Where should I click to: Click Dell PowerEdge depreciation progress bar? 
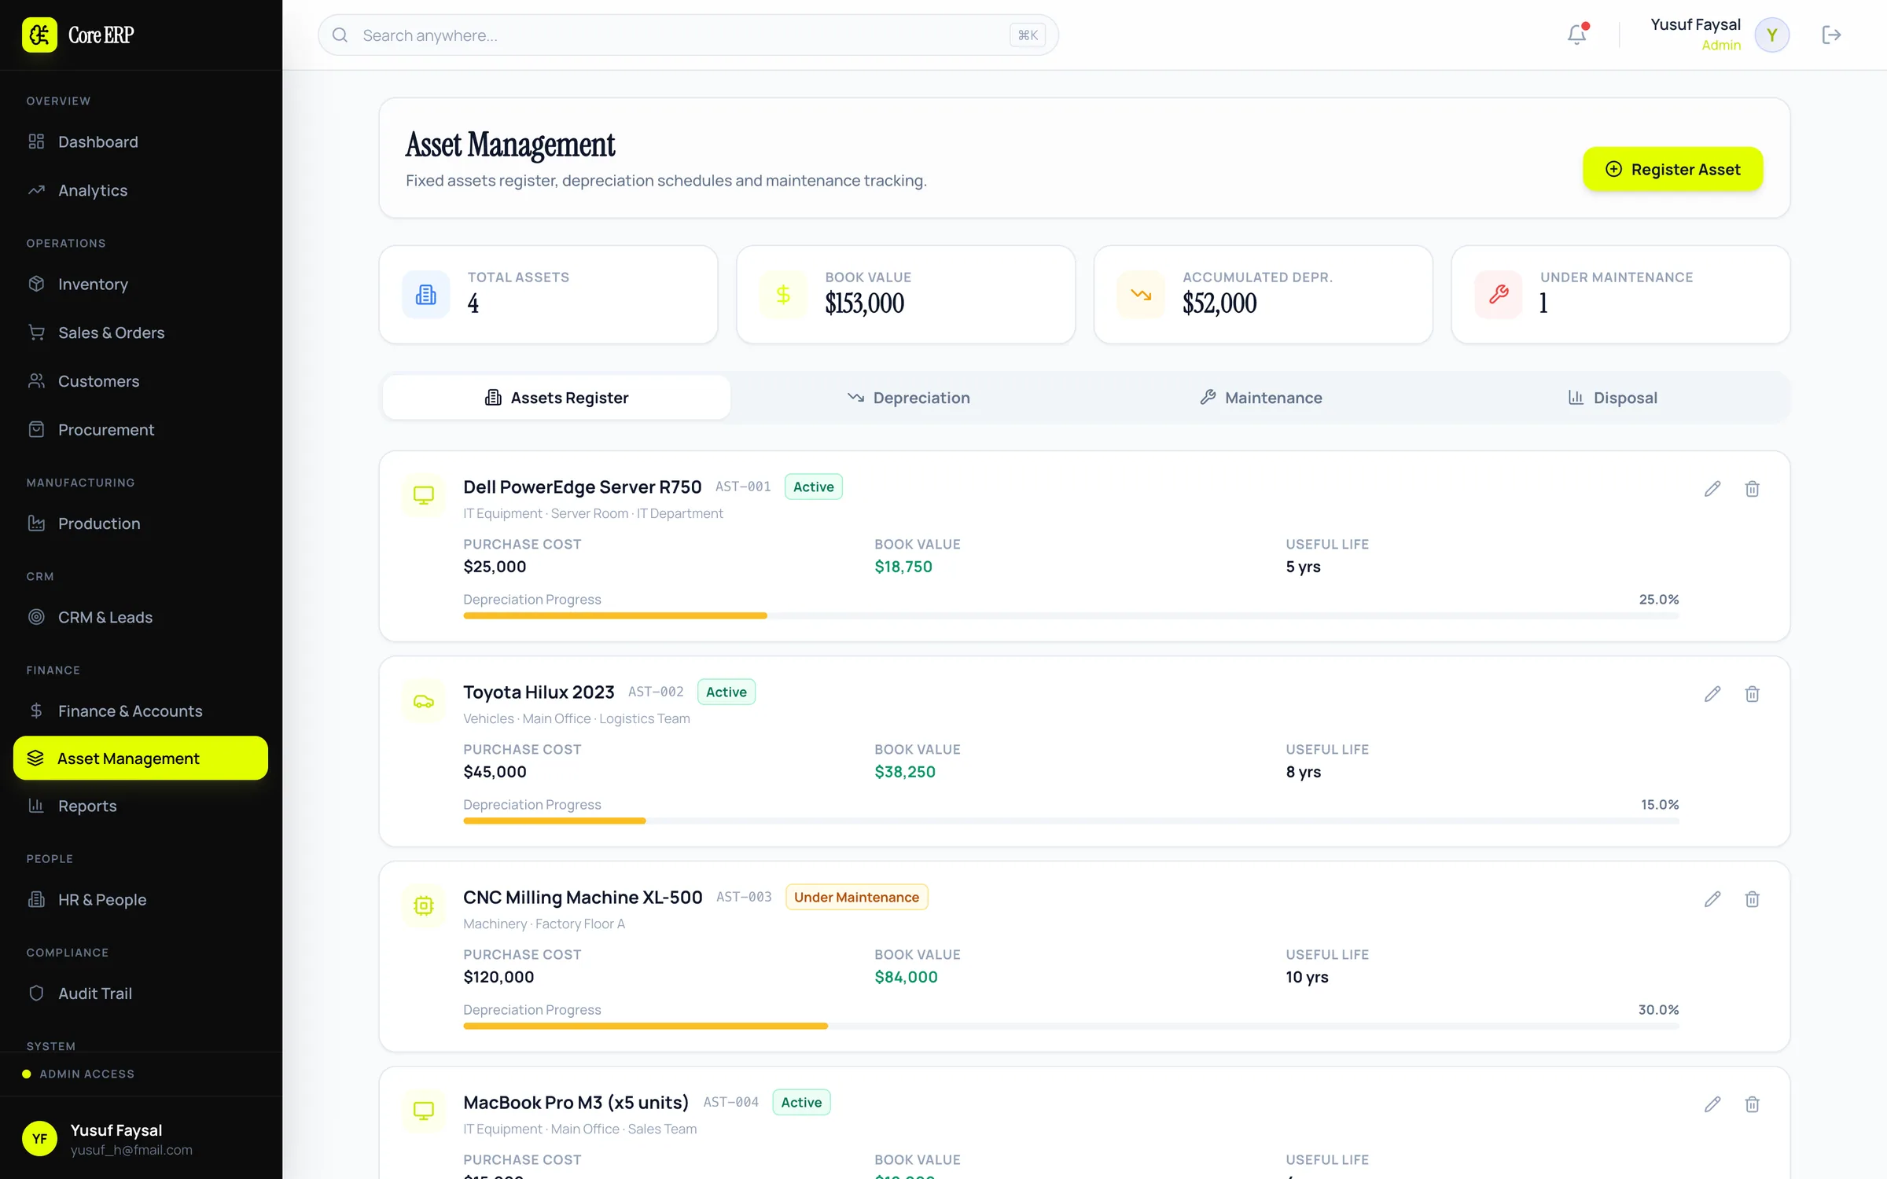1071,615
